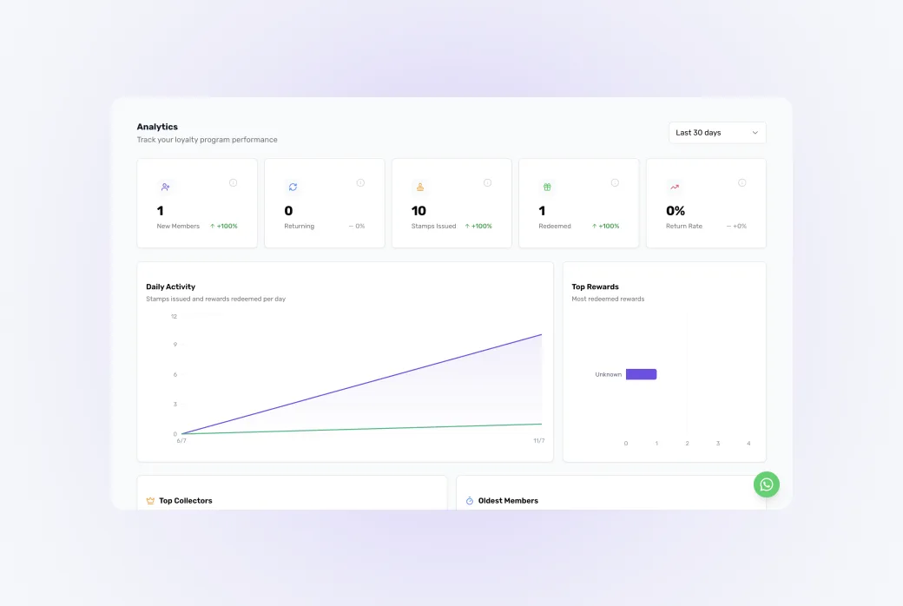Click the info icon on Stamps Issued card
Viewport: 903px width, 606px height.
point(488,182)
